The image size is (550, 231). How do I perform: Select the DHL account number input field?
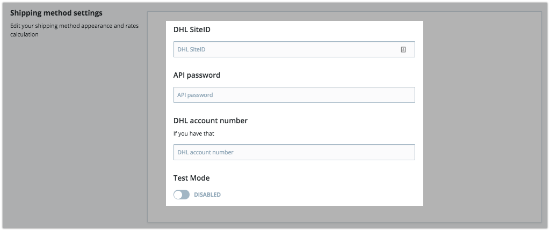(294, 152)
